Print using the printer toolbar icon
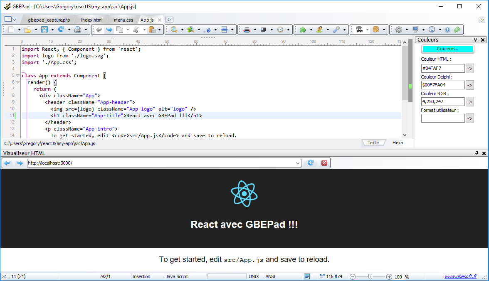Screen dimensions: 489x281 78,30
